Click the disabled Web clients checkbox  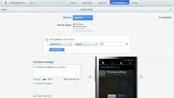point(74,29)
